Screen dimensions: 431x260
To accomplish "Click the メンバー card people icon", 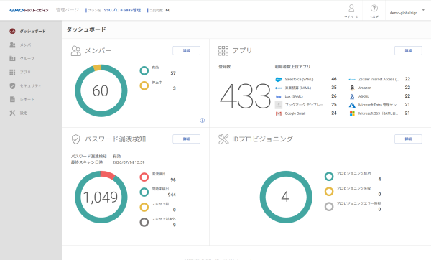I will coord(76,51).
